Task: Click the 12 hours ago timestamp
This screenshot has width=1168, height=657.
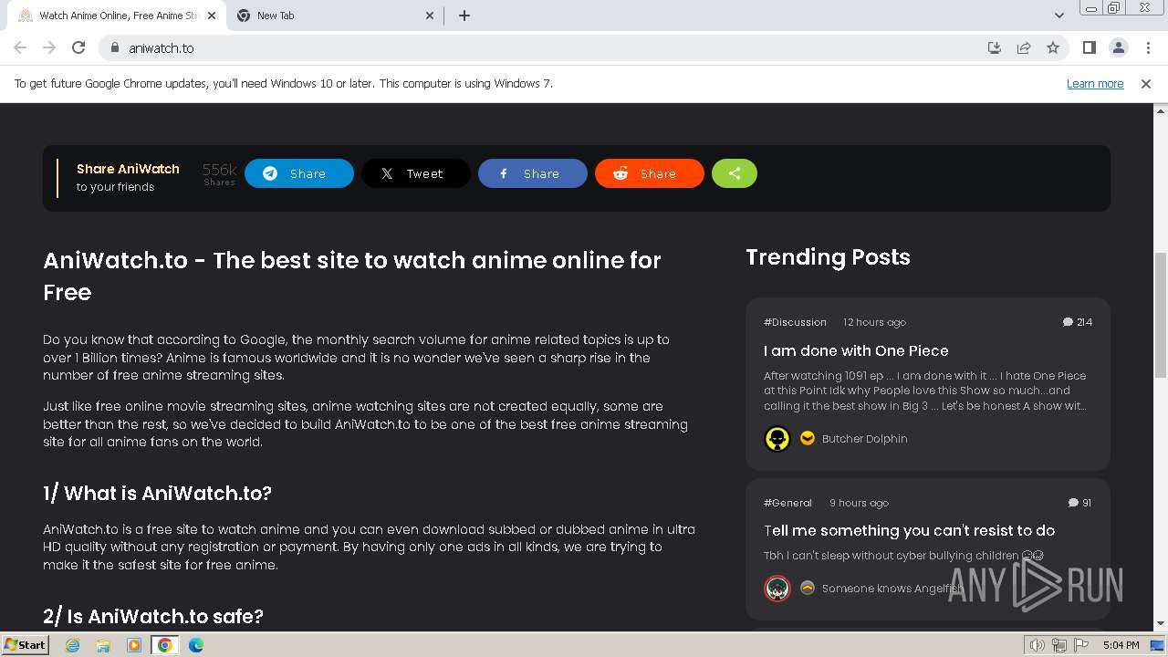Action: coord(874,322)
